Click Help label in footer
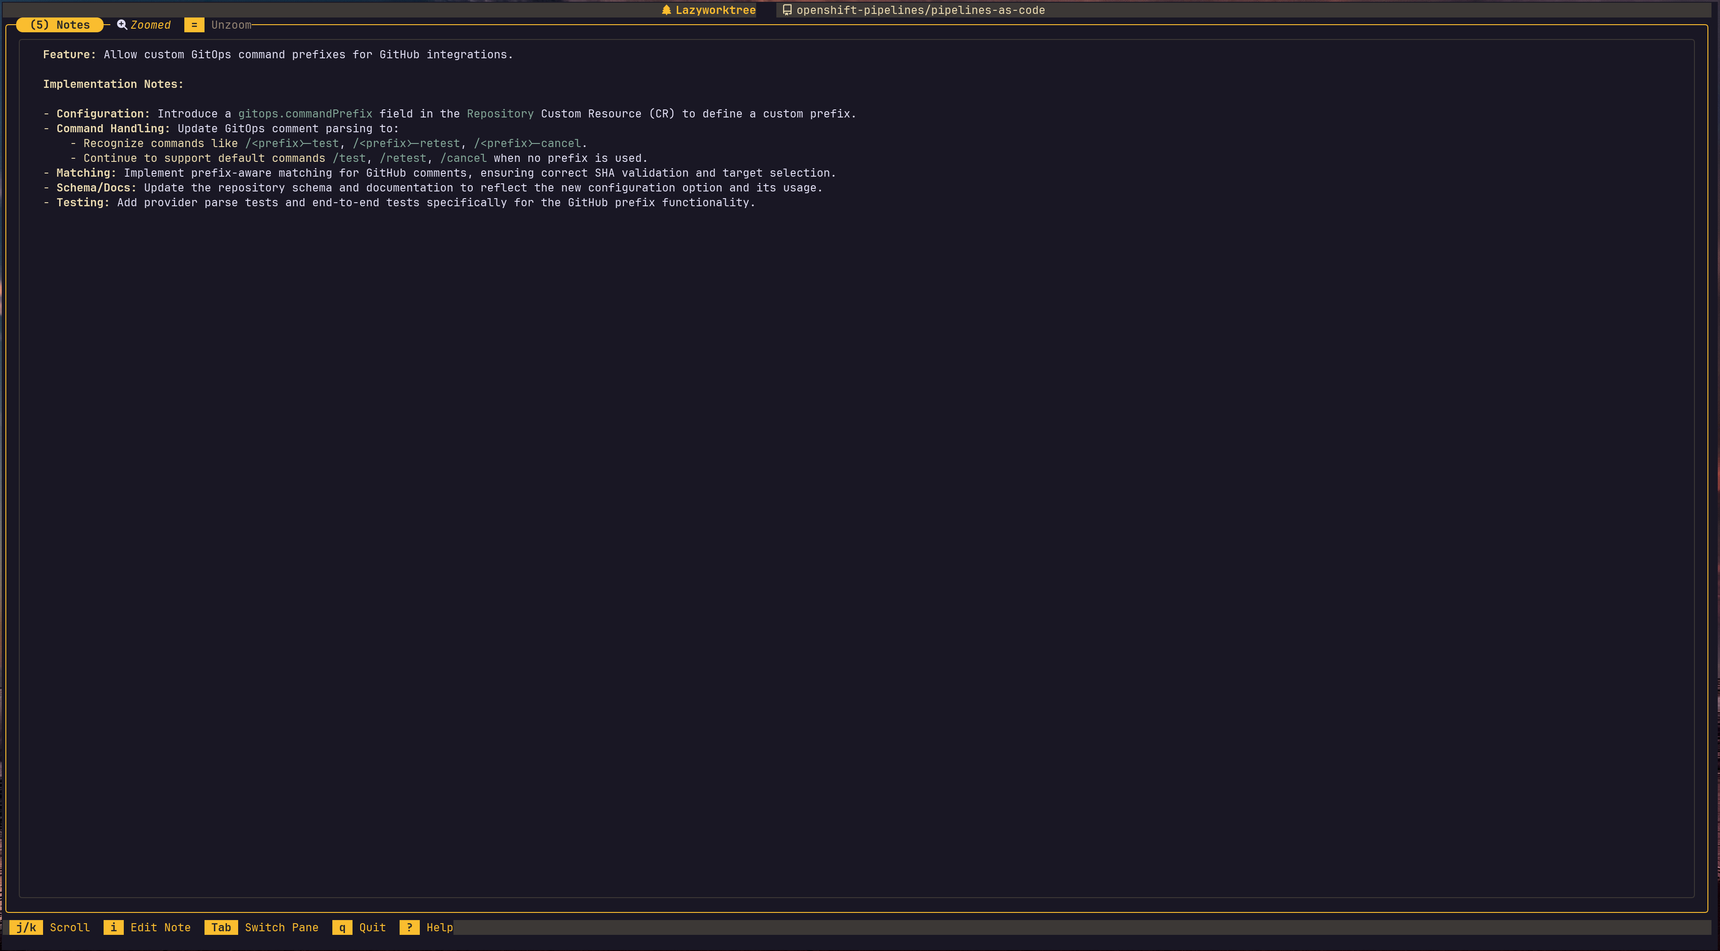 click(x=440, y=927)
